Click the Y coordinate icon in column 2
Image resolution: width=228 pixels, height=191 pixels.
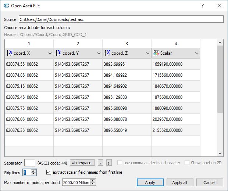(58, 53)
